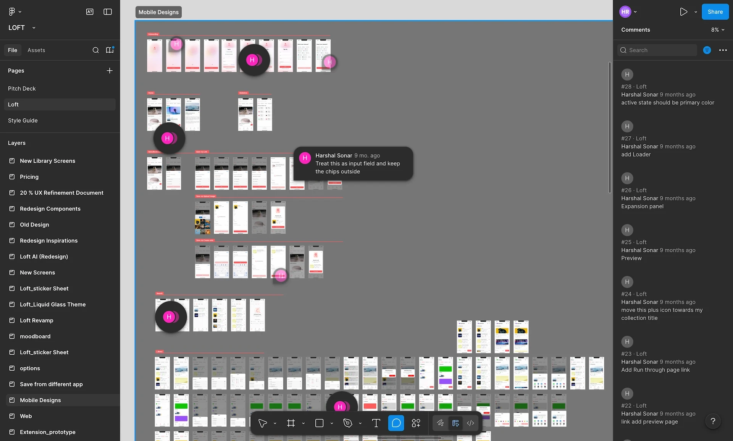Select the Frame tool

click(x=291, y=423)
